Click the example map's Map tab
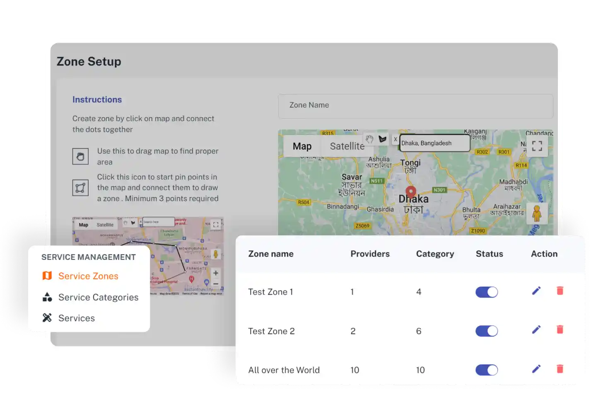Viewport: 608px width, 411px height. click(x=84, y=225)
